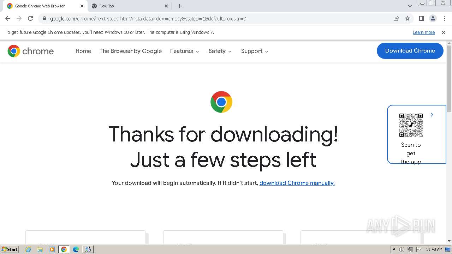Click the Just a few steps left text
The height and width of the screenshot is (254, 452).
(223, 160)
